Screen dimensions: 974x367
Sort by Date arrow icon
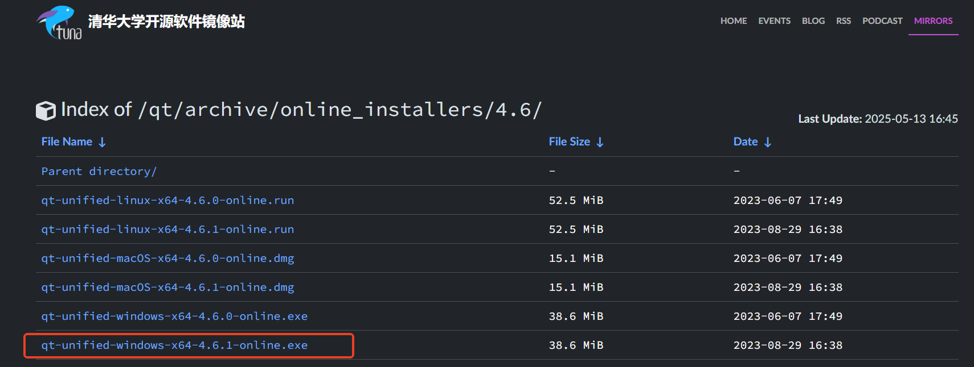tap(767, 142)
